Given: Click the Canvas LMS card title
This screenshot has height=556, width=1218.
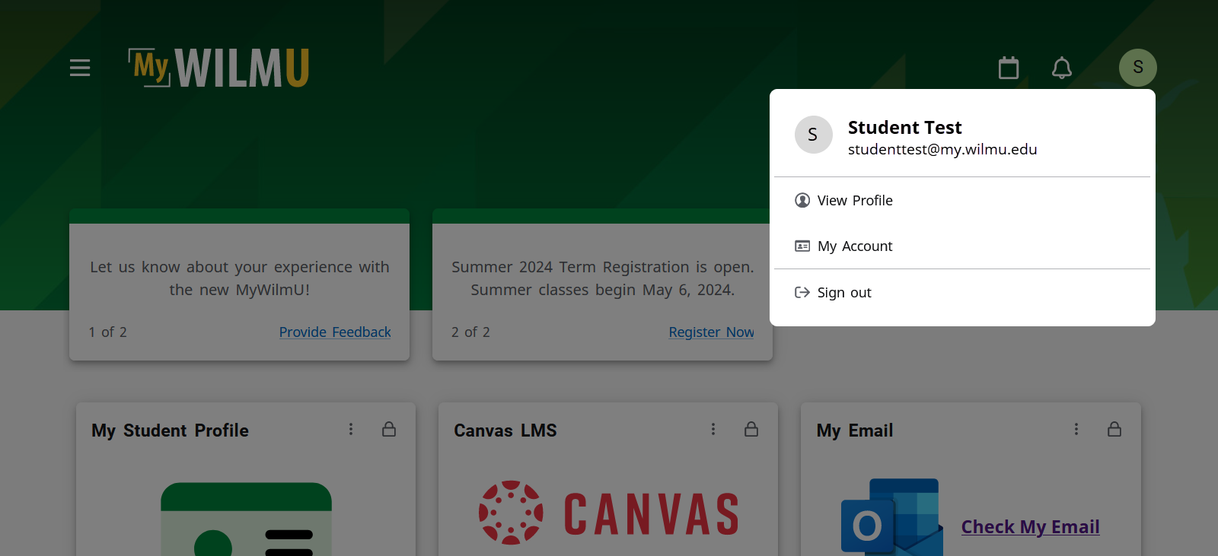Looking at the screenshot, I should click(505, 431).
